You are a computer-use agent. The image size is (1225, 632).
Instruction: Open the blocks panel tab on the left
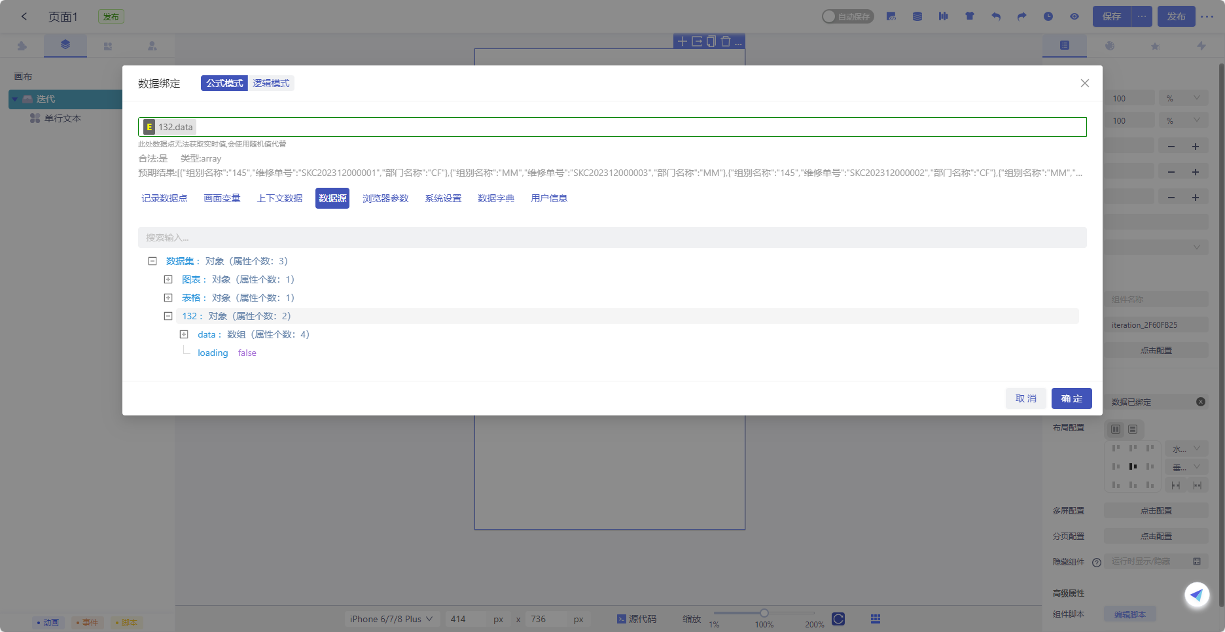(x=108, y=46)
